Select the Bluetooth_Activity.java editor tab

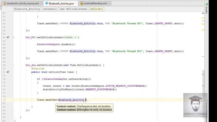[61, 3]
